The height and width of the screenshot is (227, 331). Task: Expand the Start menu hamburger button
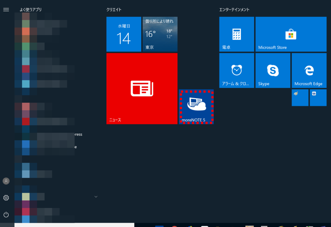(6, 9)
